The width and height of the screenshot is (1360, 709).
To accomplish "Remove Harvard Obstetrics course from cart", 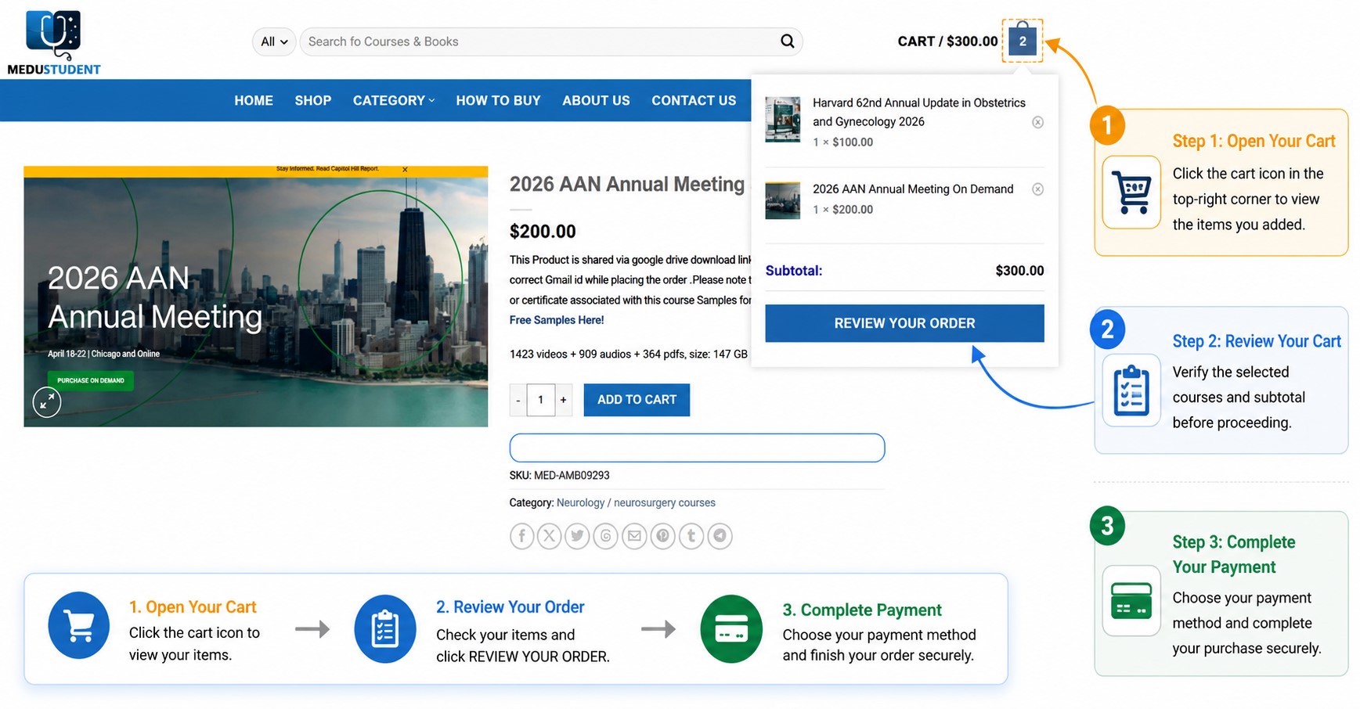I will (1037, 122).
